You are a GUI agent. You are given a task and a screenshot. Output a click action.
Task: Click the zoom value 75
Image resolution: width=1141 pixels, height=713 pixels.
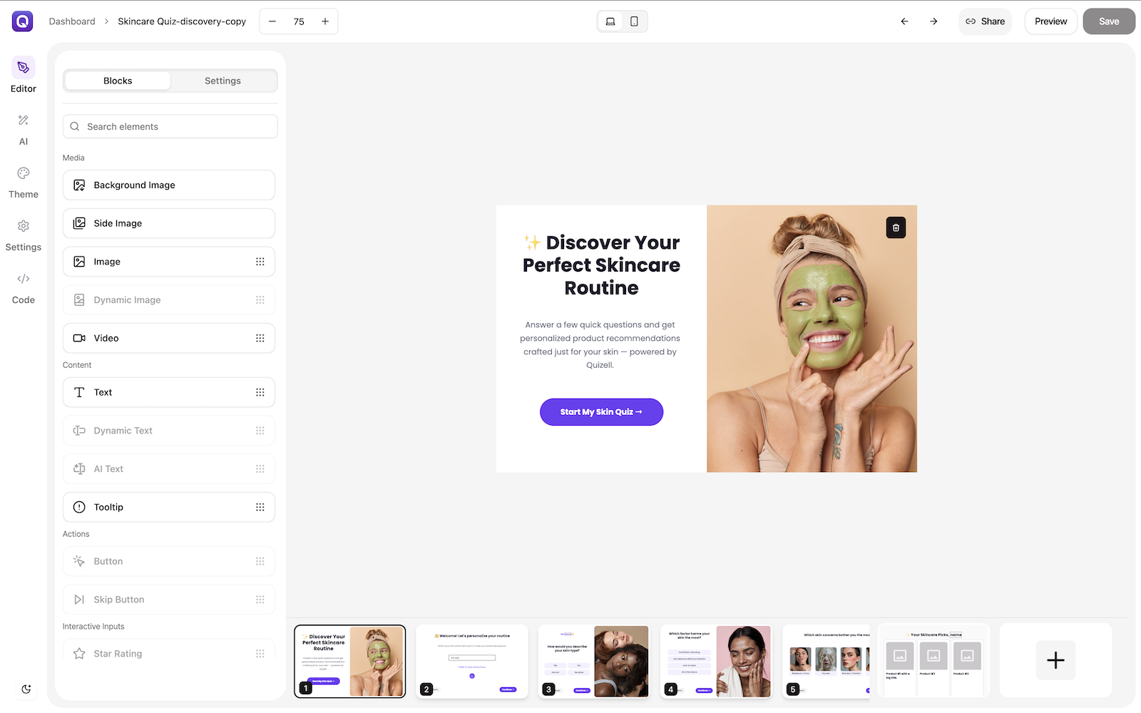pyautogui.click(x=299, y=21)
